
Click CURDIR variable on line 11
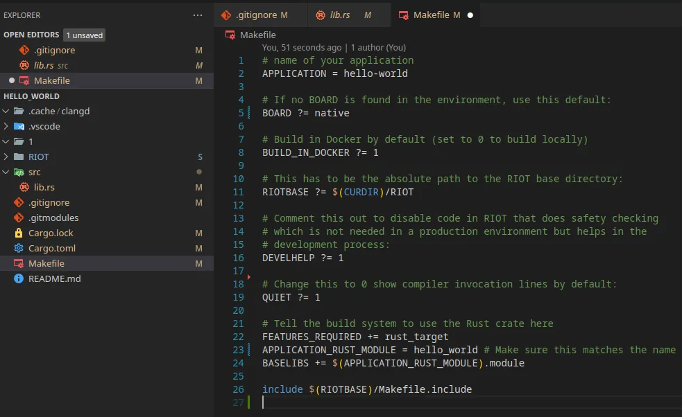(361, 192)
